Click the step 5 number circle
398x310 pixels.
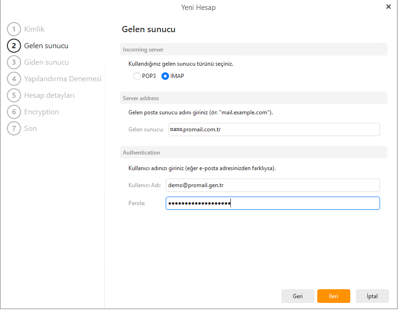point(14,95)
